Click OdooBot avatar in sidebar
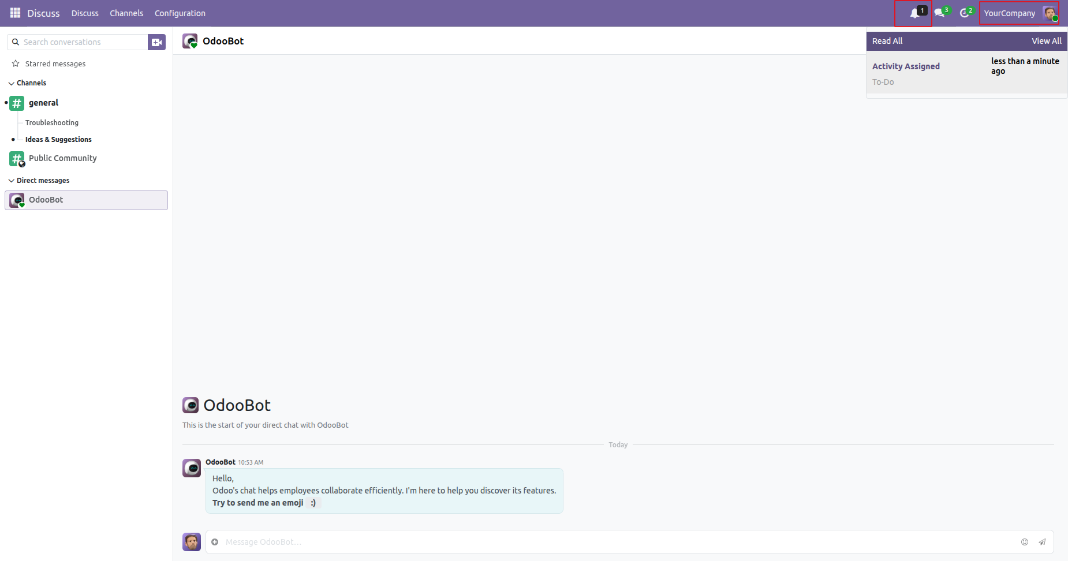This screenshot has width=1068, height=561. pyautogui.click(x=17, y=200)
